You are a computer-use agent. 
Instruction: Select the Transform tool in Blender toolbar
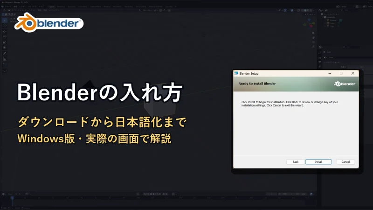pyautogui.click(x=5, y=48)
